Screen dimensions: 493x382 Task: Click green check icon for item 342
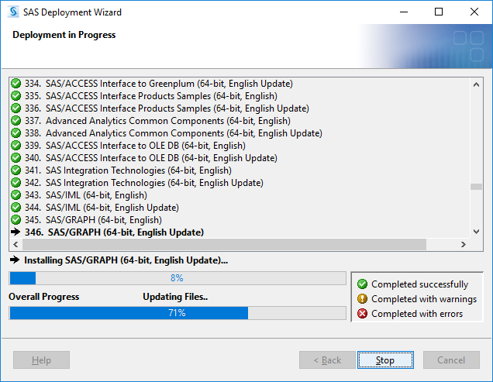(16, 183)
